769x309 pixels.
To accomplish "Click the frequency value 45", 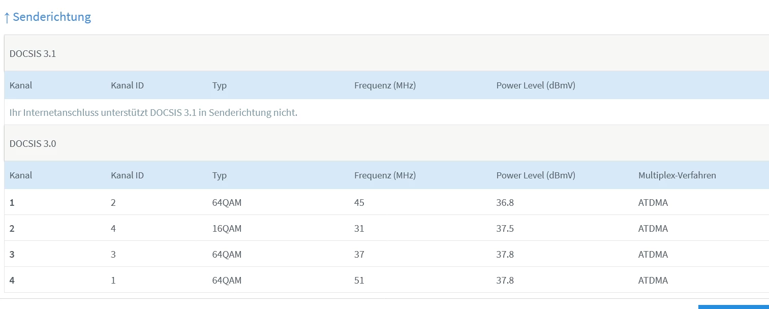I will [359, 203].
